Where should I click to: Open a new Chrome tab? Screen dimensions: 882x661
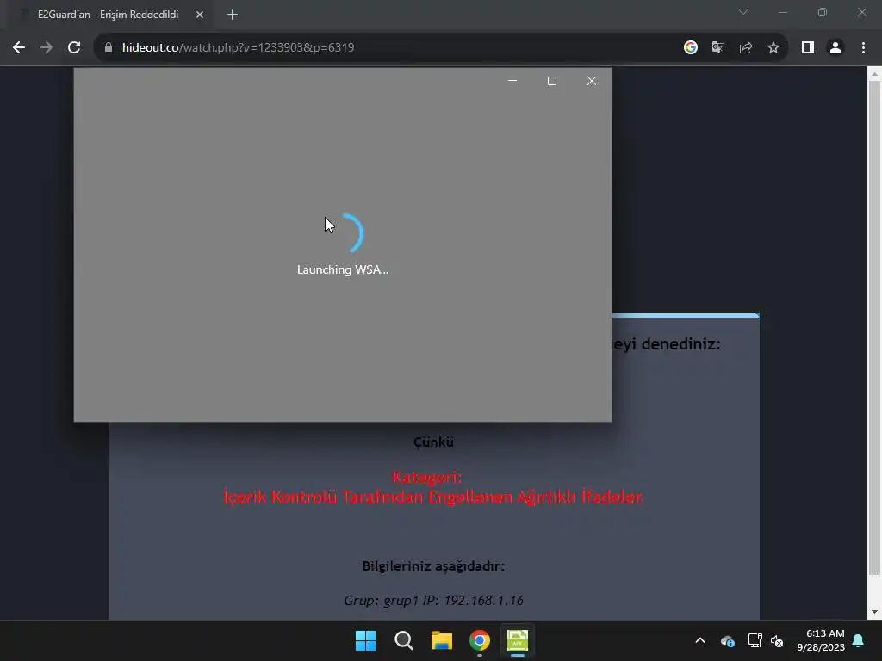pyautogui.click(x=233, y=15)
